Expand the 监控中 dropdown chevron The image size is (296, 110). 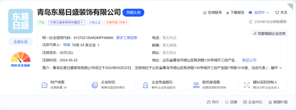(268, 13)
